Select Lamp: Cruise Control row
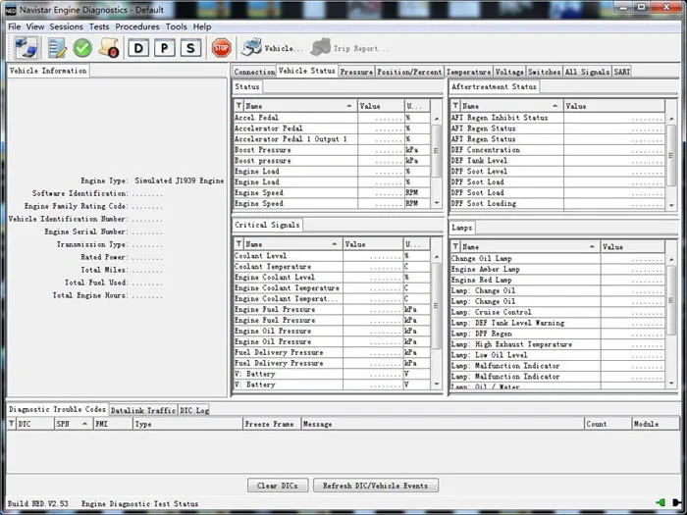This screenshot has width=687, height=515. (x=557, y=312)
